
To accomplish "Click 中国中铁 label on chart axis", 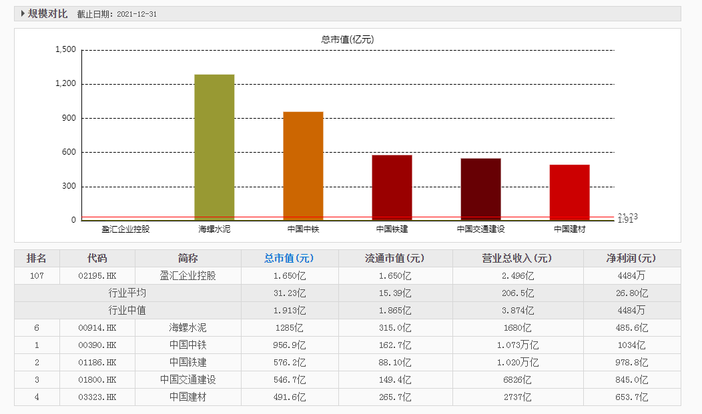I will 303,229.
